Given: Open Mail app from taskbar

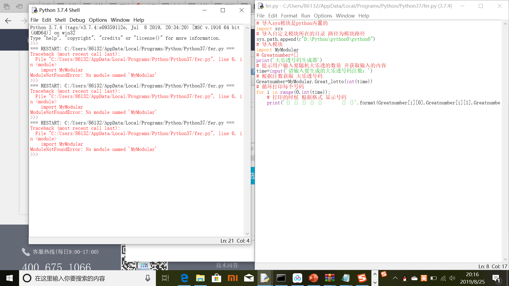Looking at the screenshot, I should (x=249, y=278).
